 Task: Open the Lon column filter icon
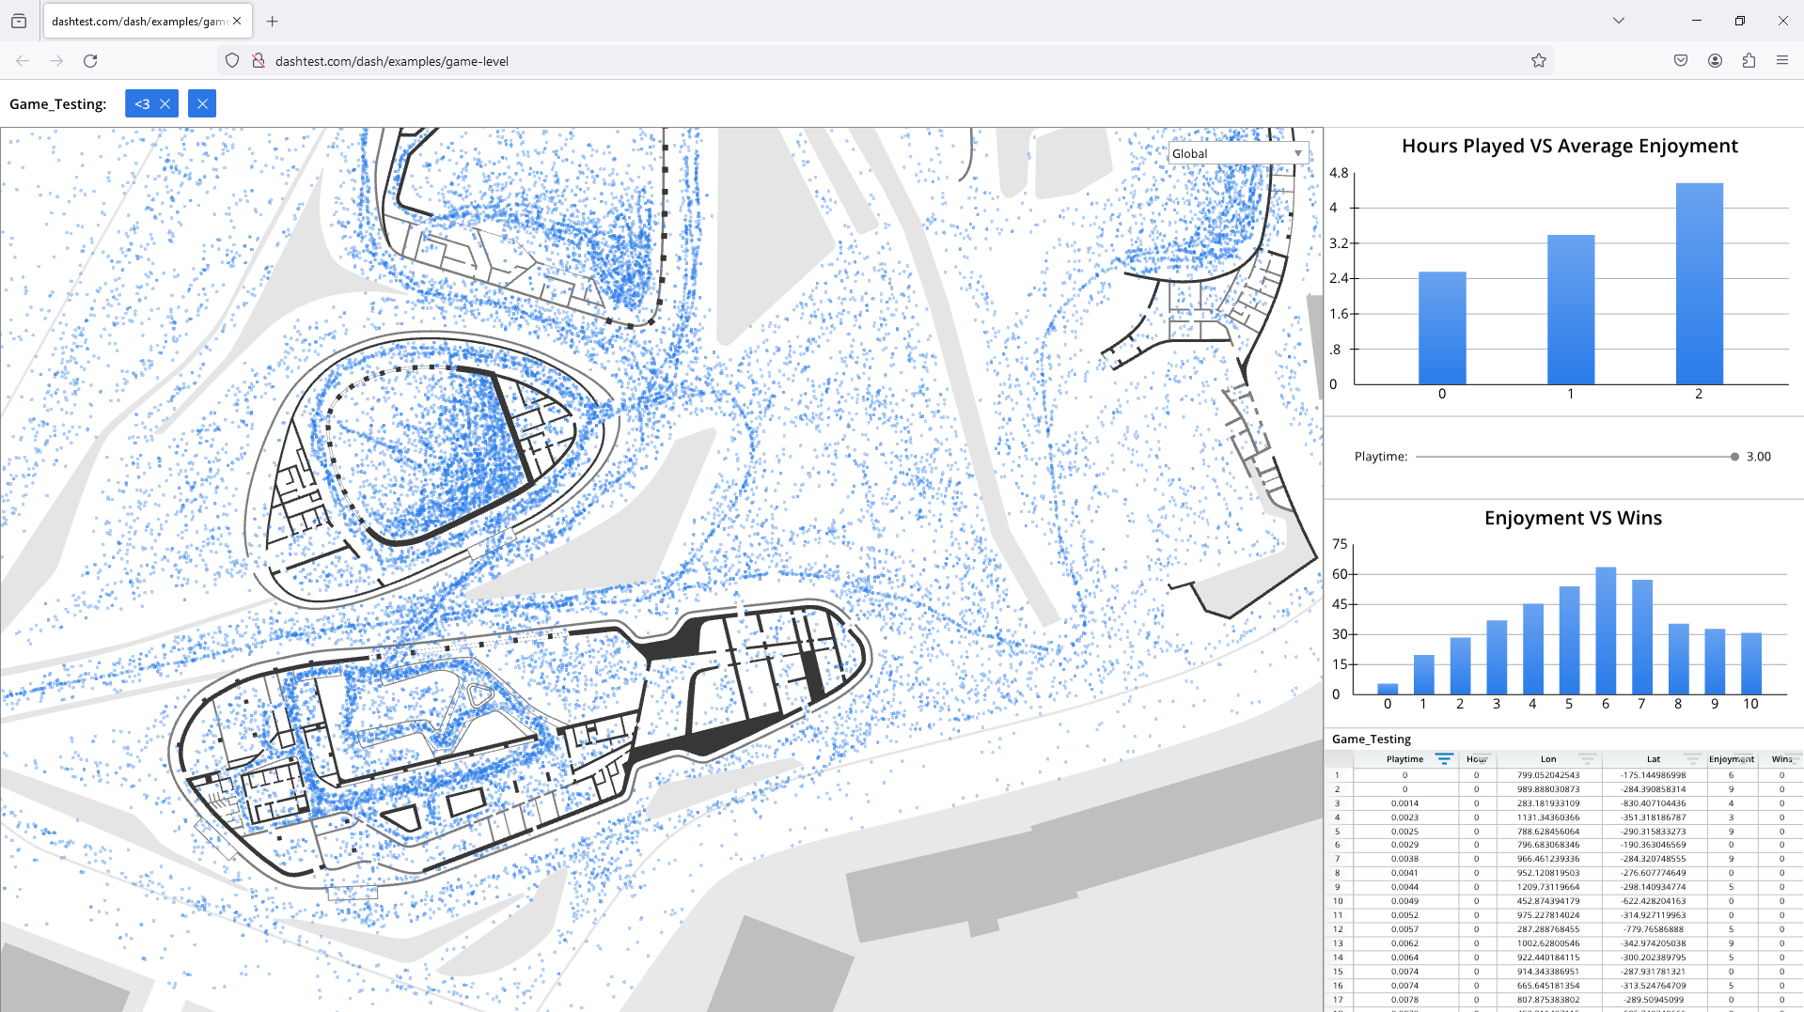click(1587, 758)
